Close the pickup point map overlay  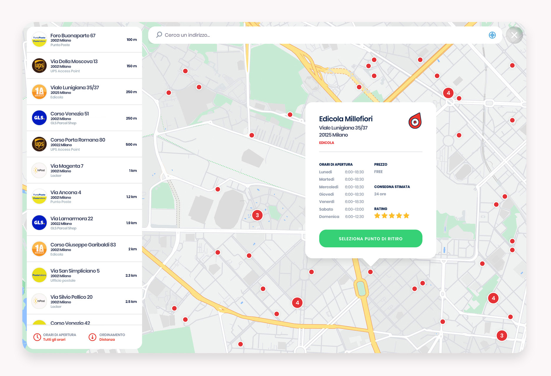tap(514, 35)
